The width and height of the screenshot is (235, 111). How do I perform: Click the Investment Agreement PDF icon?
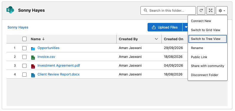pos(33,66)
